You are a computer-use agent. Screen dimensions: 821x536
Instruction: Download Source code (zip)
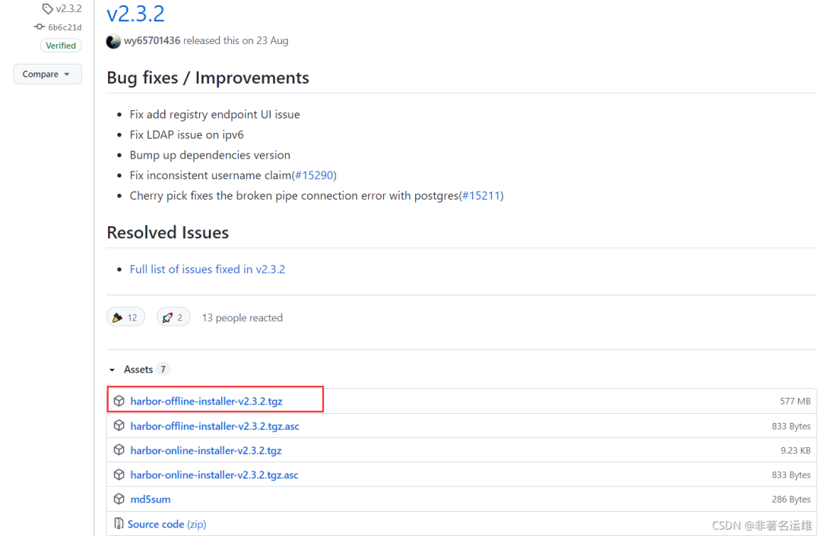(x=166, y=524)
